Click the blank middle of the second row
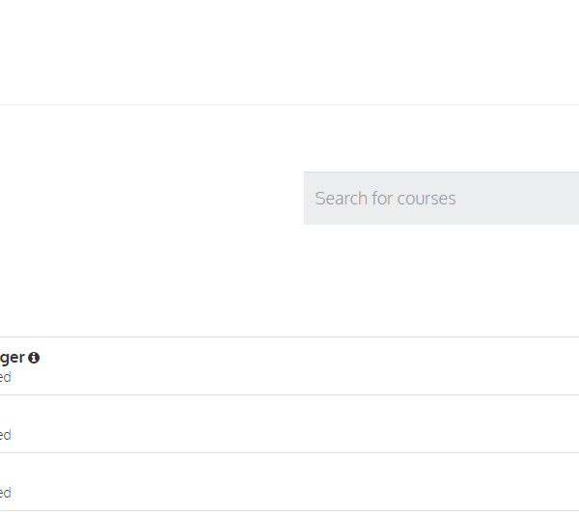579x512 pixels. pos(289,424)
